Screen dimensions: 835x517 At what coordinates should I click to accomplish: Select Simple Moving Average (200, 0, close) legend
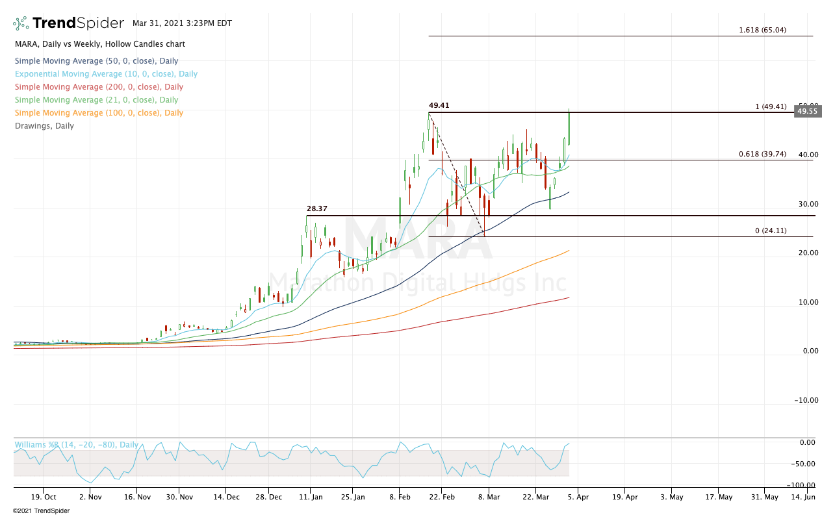99,87
